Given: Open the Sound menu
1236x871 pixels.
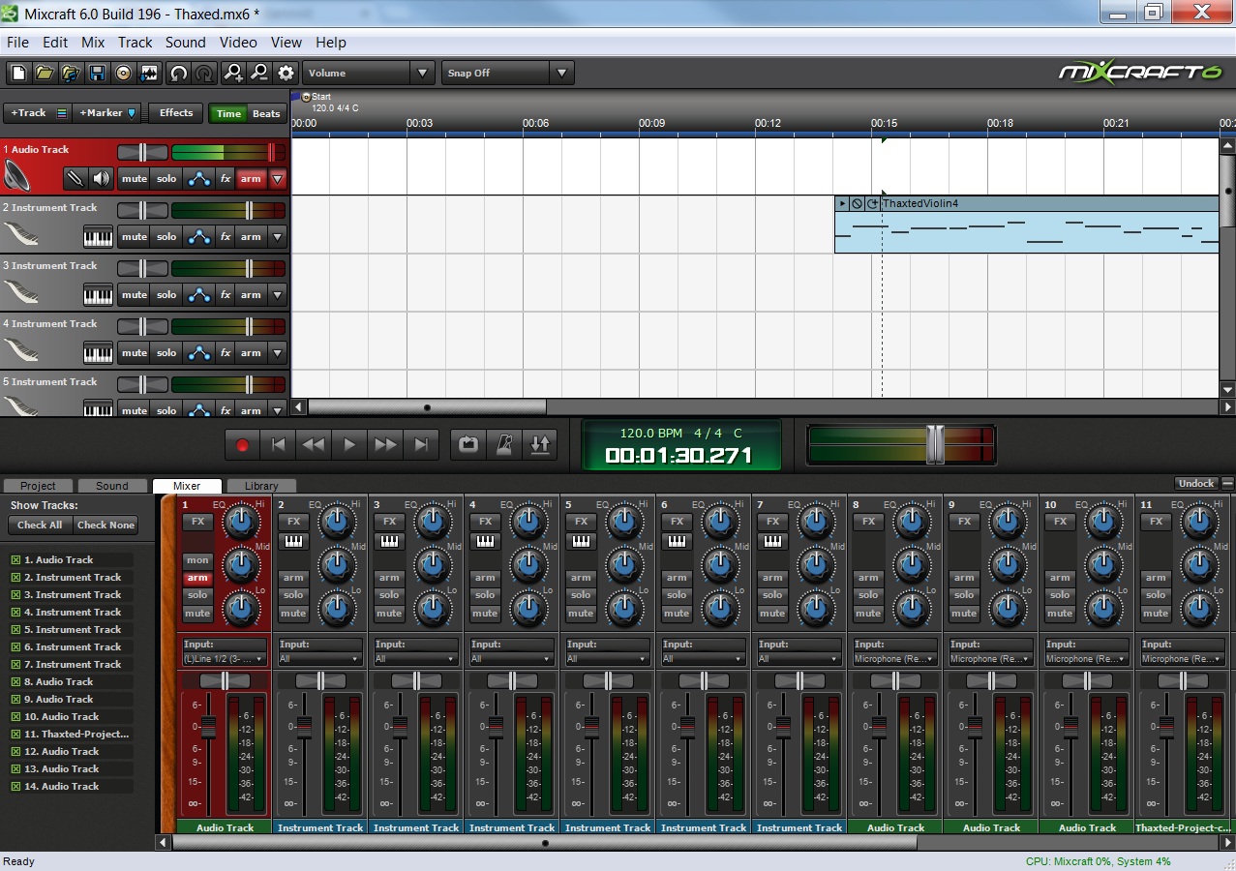Looking at the screenshot, I should [x=185, y=43].
